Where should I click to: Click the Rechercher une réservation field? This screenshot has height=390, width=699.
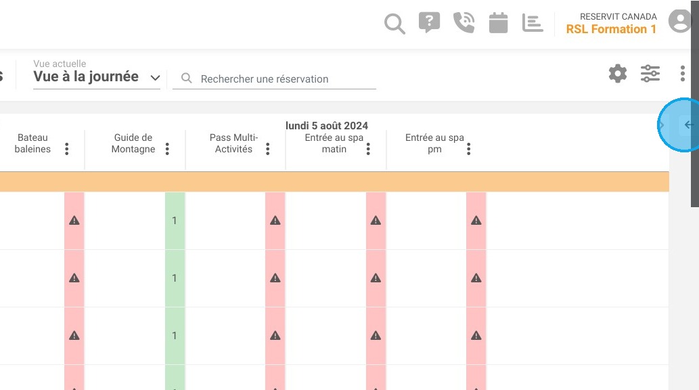pyautogui.click(x=274, y=79)
